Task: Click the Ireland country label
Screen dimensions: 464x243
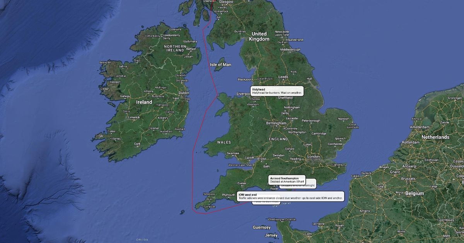Action: pos(144,102)
